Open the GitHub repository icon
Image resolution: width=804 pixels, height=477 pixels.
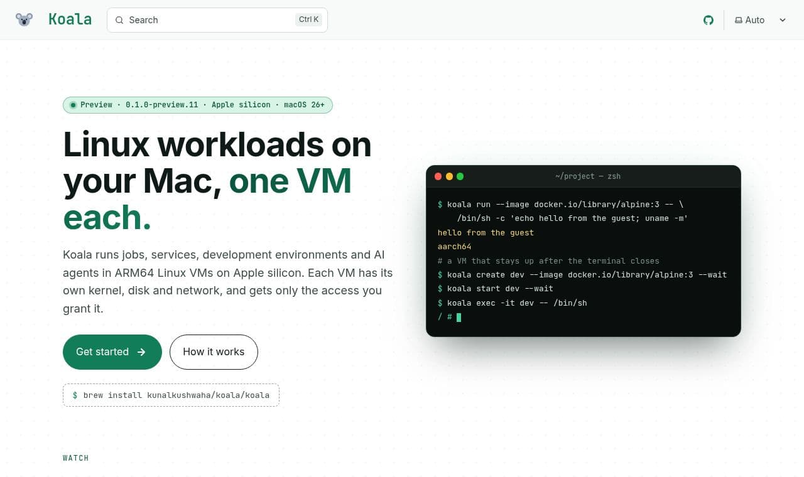[709, 20]
